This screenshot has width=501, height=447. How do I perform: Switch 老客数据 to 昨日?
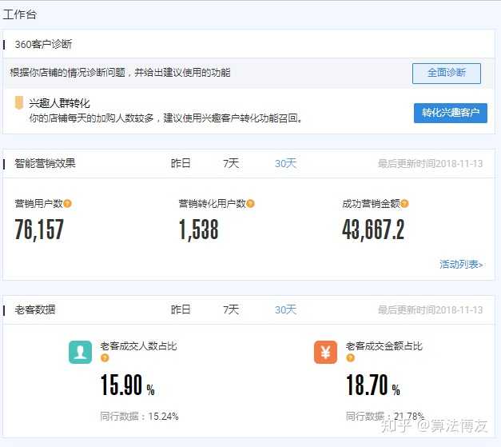click(x=181, y=309)
